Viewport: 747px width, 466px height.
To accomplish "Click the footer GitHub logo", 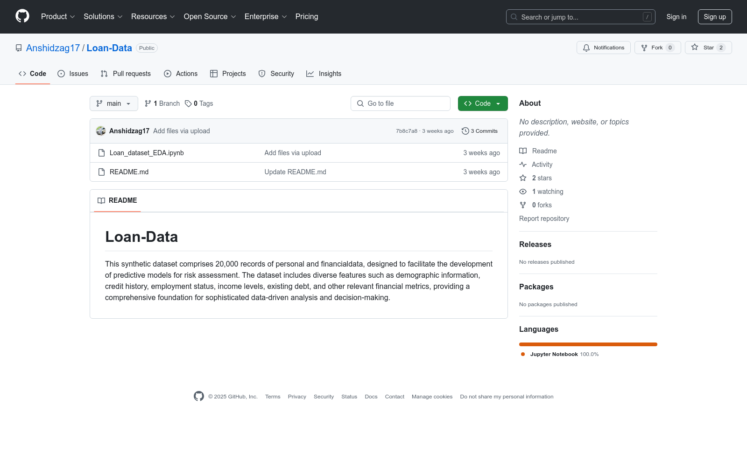I will tap(199, 396).
